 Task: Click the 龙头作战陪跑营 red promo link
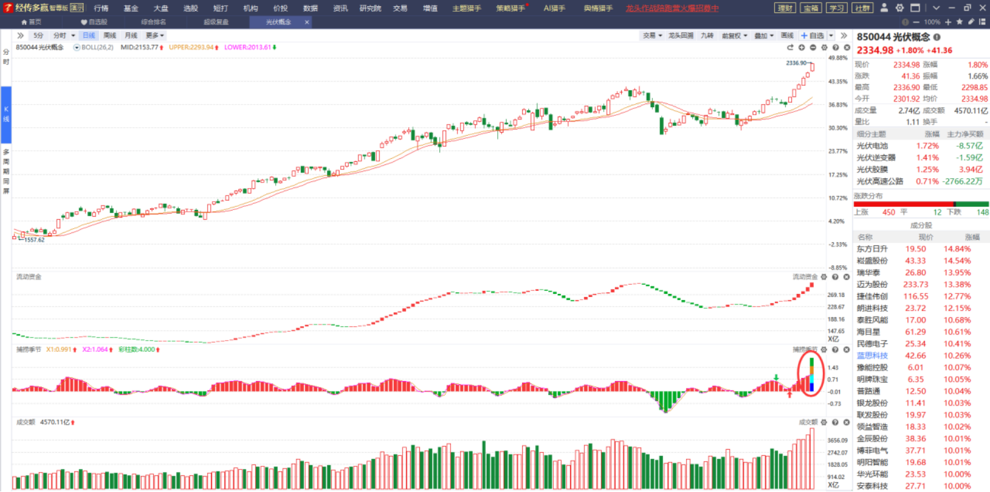pyautogui.click(x=672, y=8)
